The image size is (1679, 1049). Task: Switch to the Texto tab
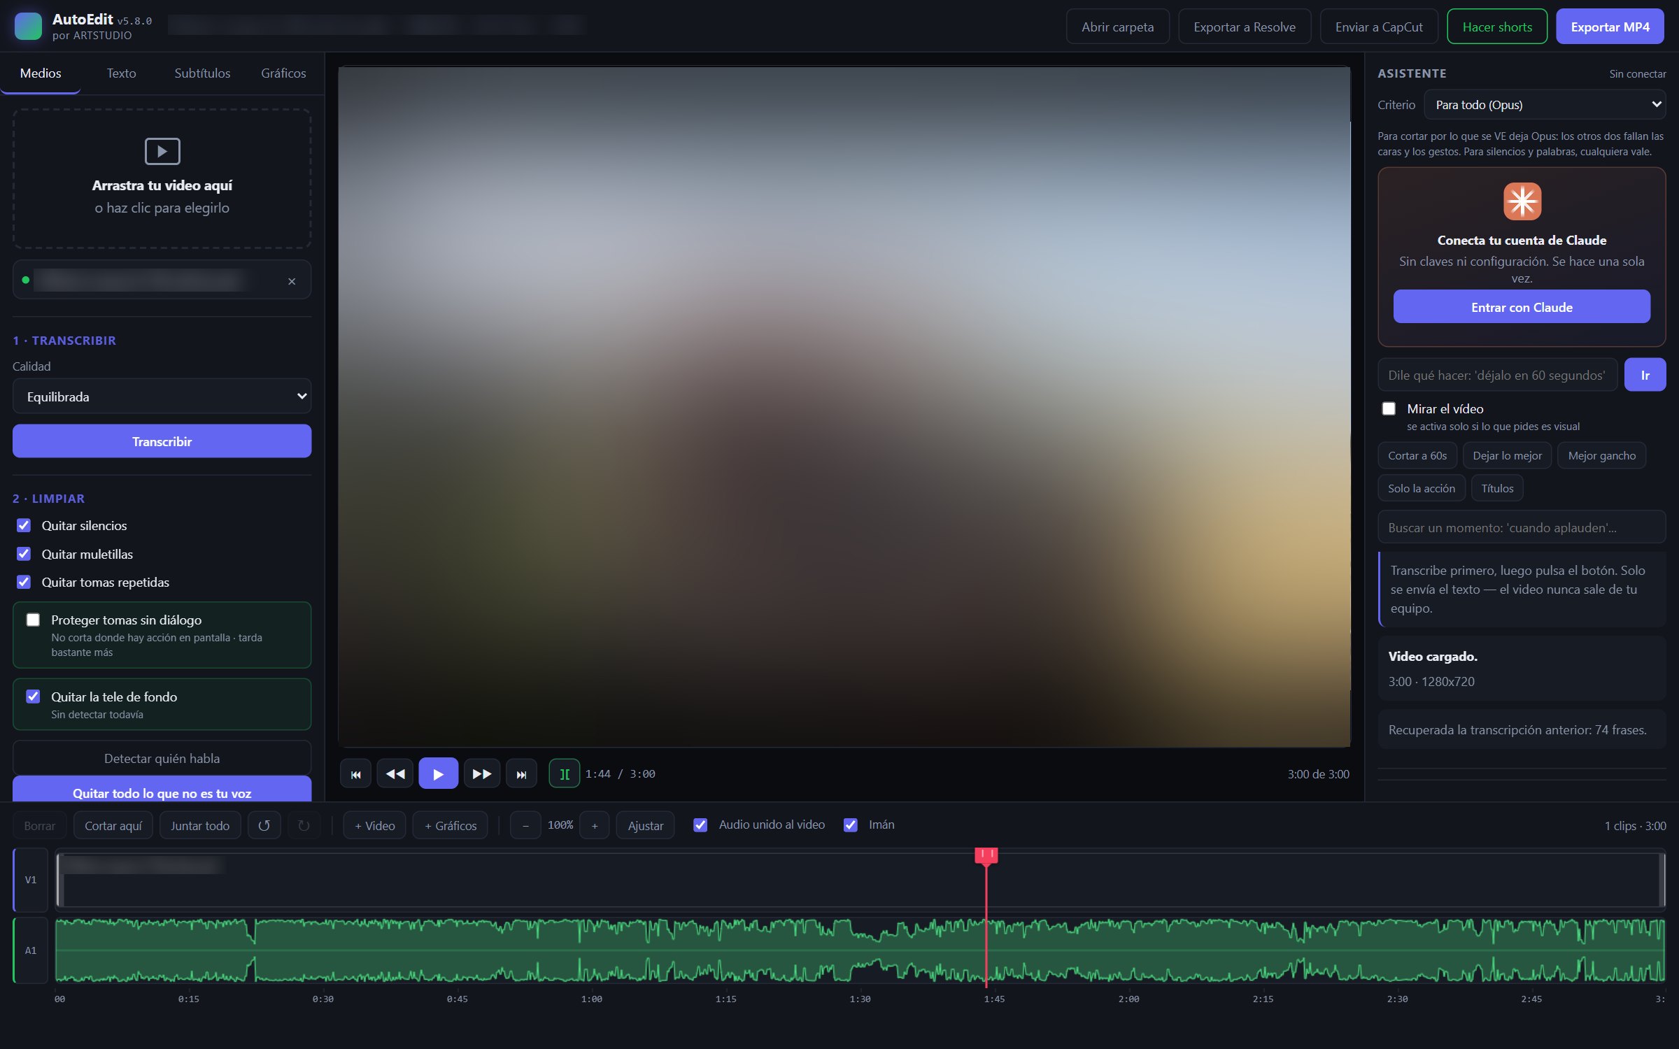click(121, 73)
